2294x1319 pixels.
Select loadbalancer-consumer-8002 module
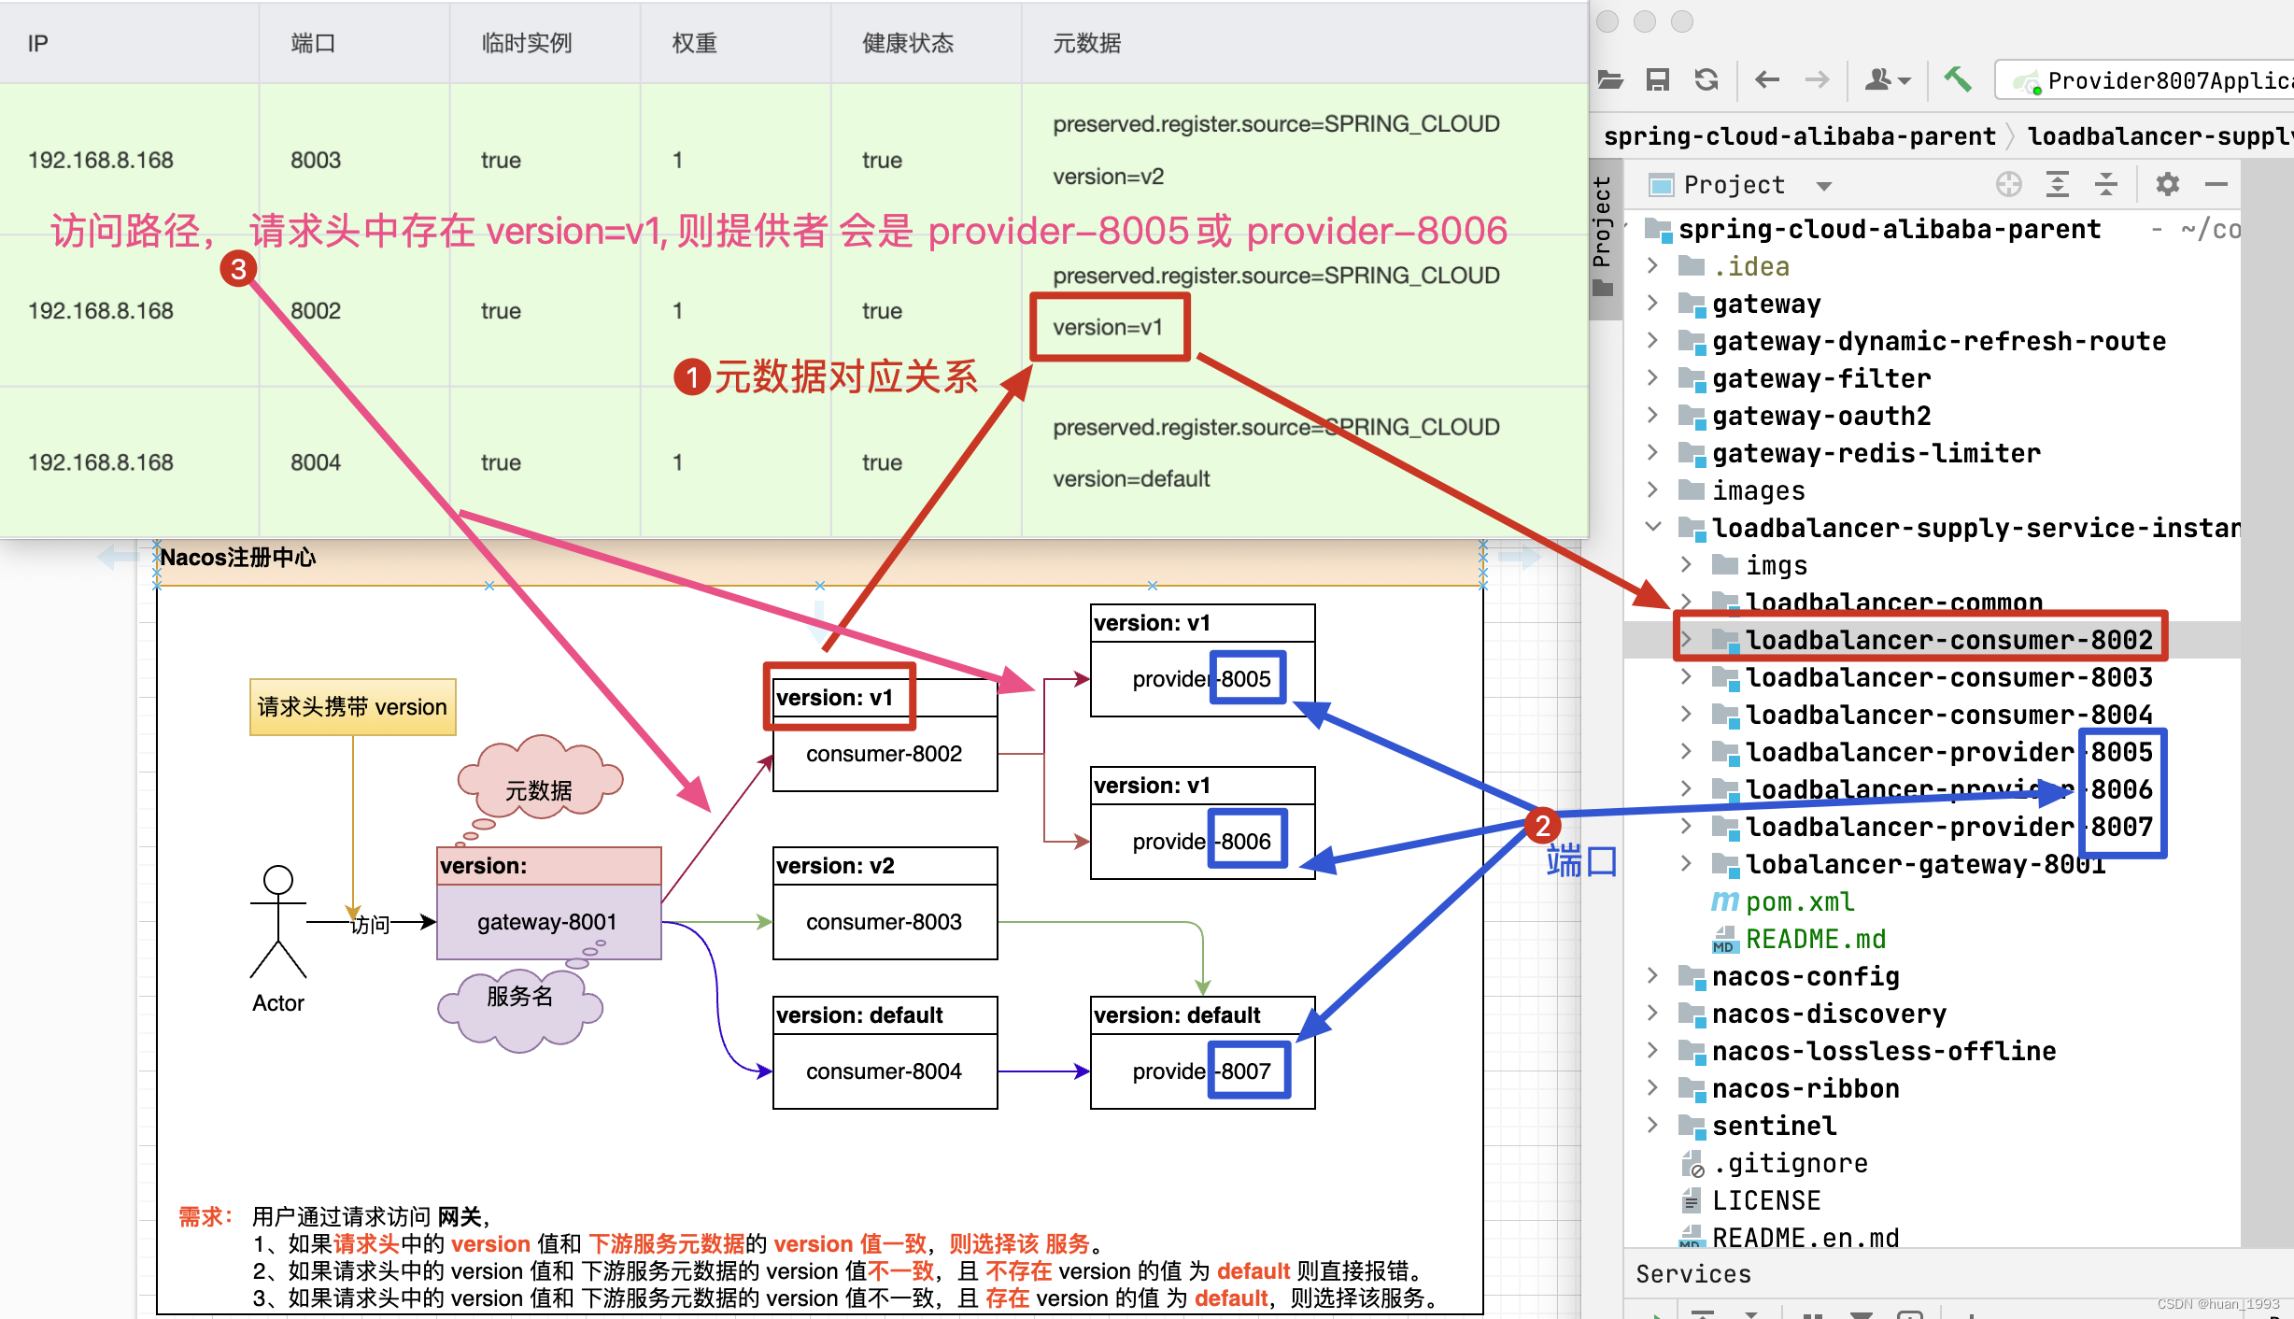click(1949, 640)
